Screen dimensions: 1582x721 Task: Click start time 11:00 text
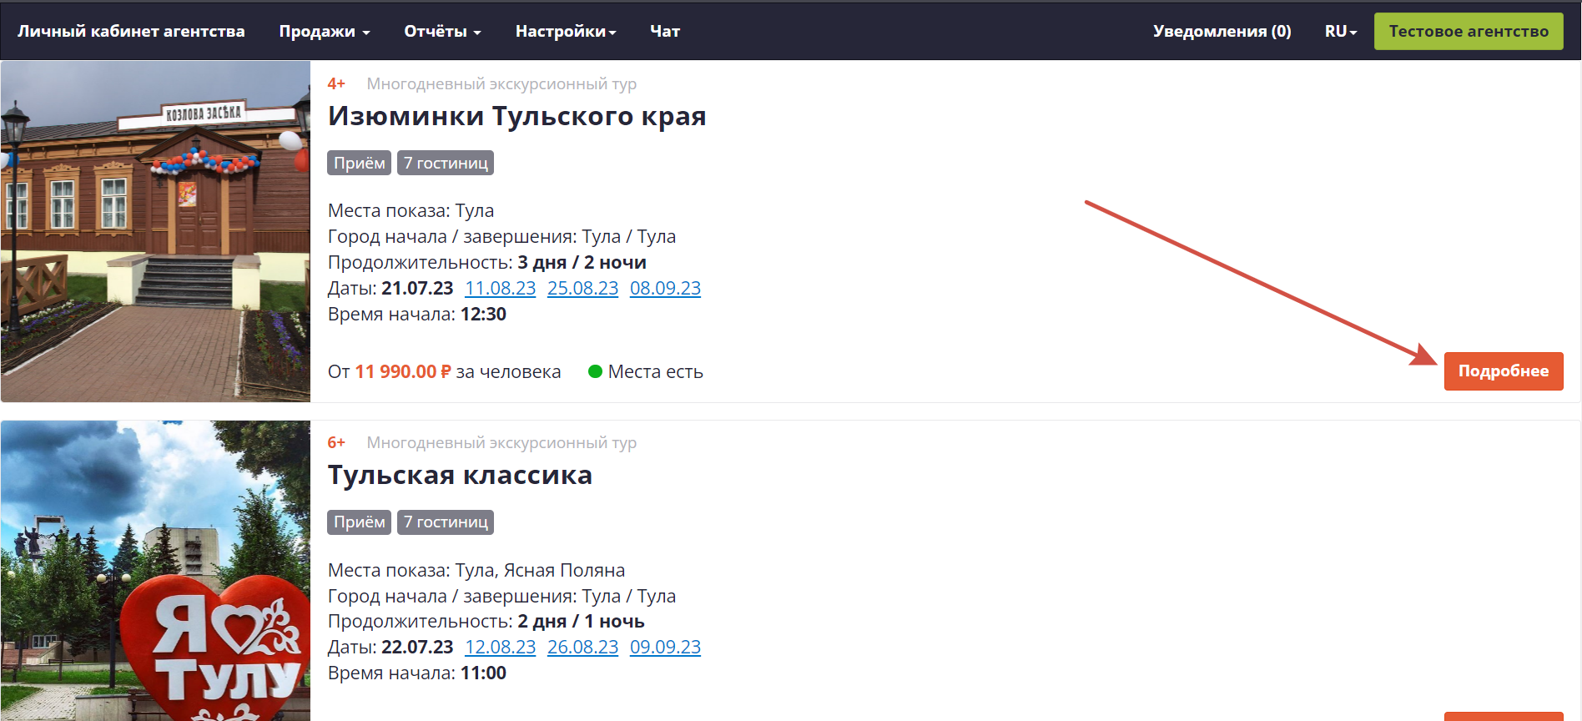483,673
